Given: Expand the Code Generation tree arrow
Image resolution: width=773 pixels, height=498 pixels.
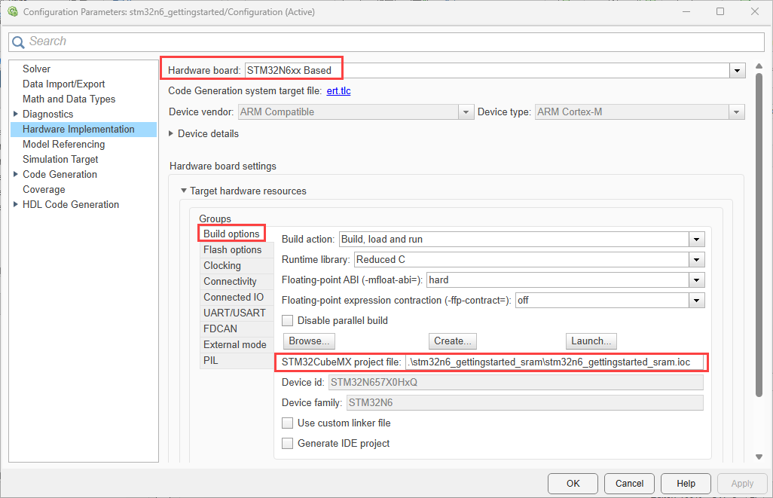Looking at the screenshot, I should click(15, 174).
